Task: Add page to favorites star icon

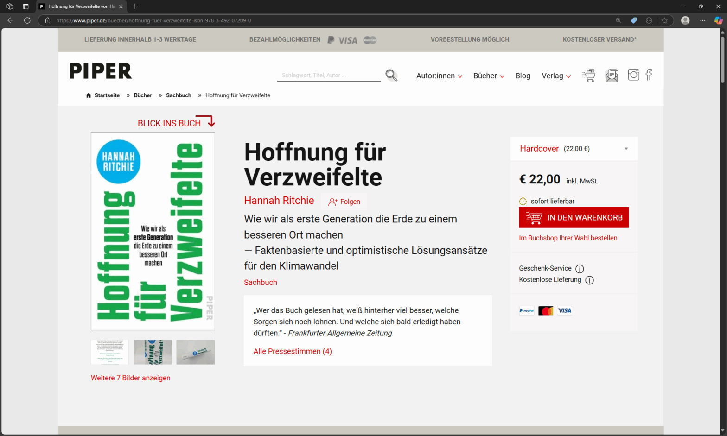Action: 664,20
